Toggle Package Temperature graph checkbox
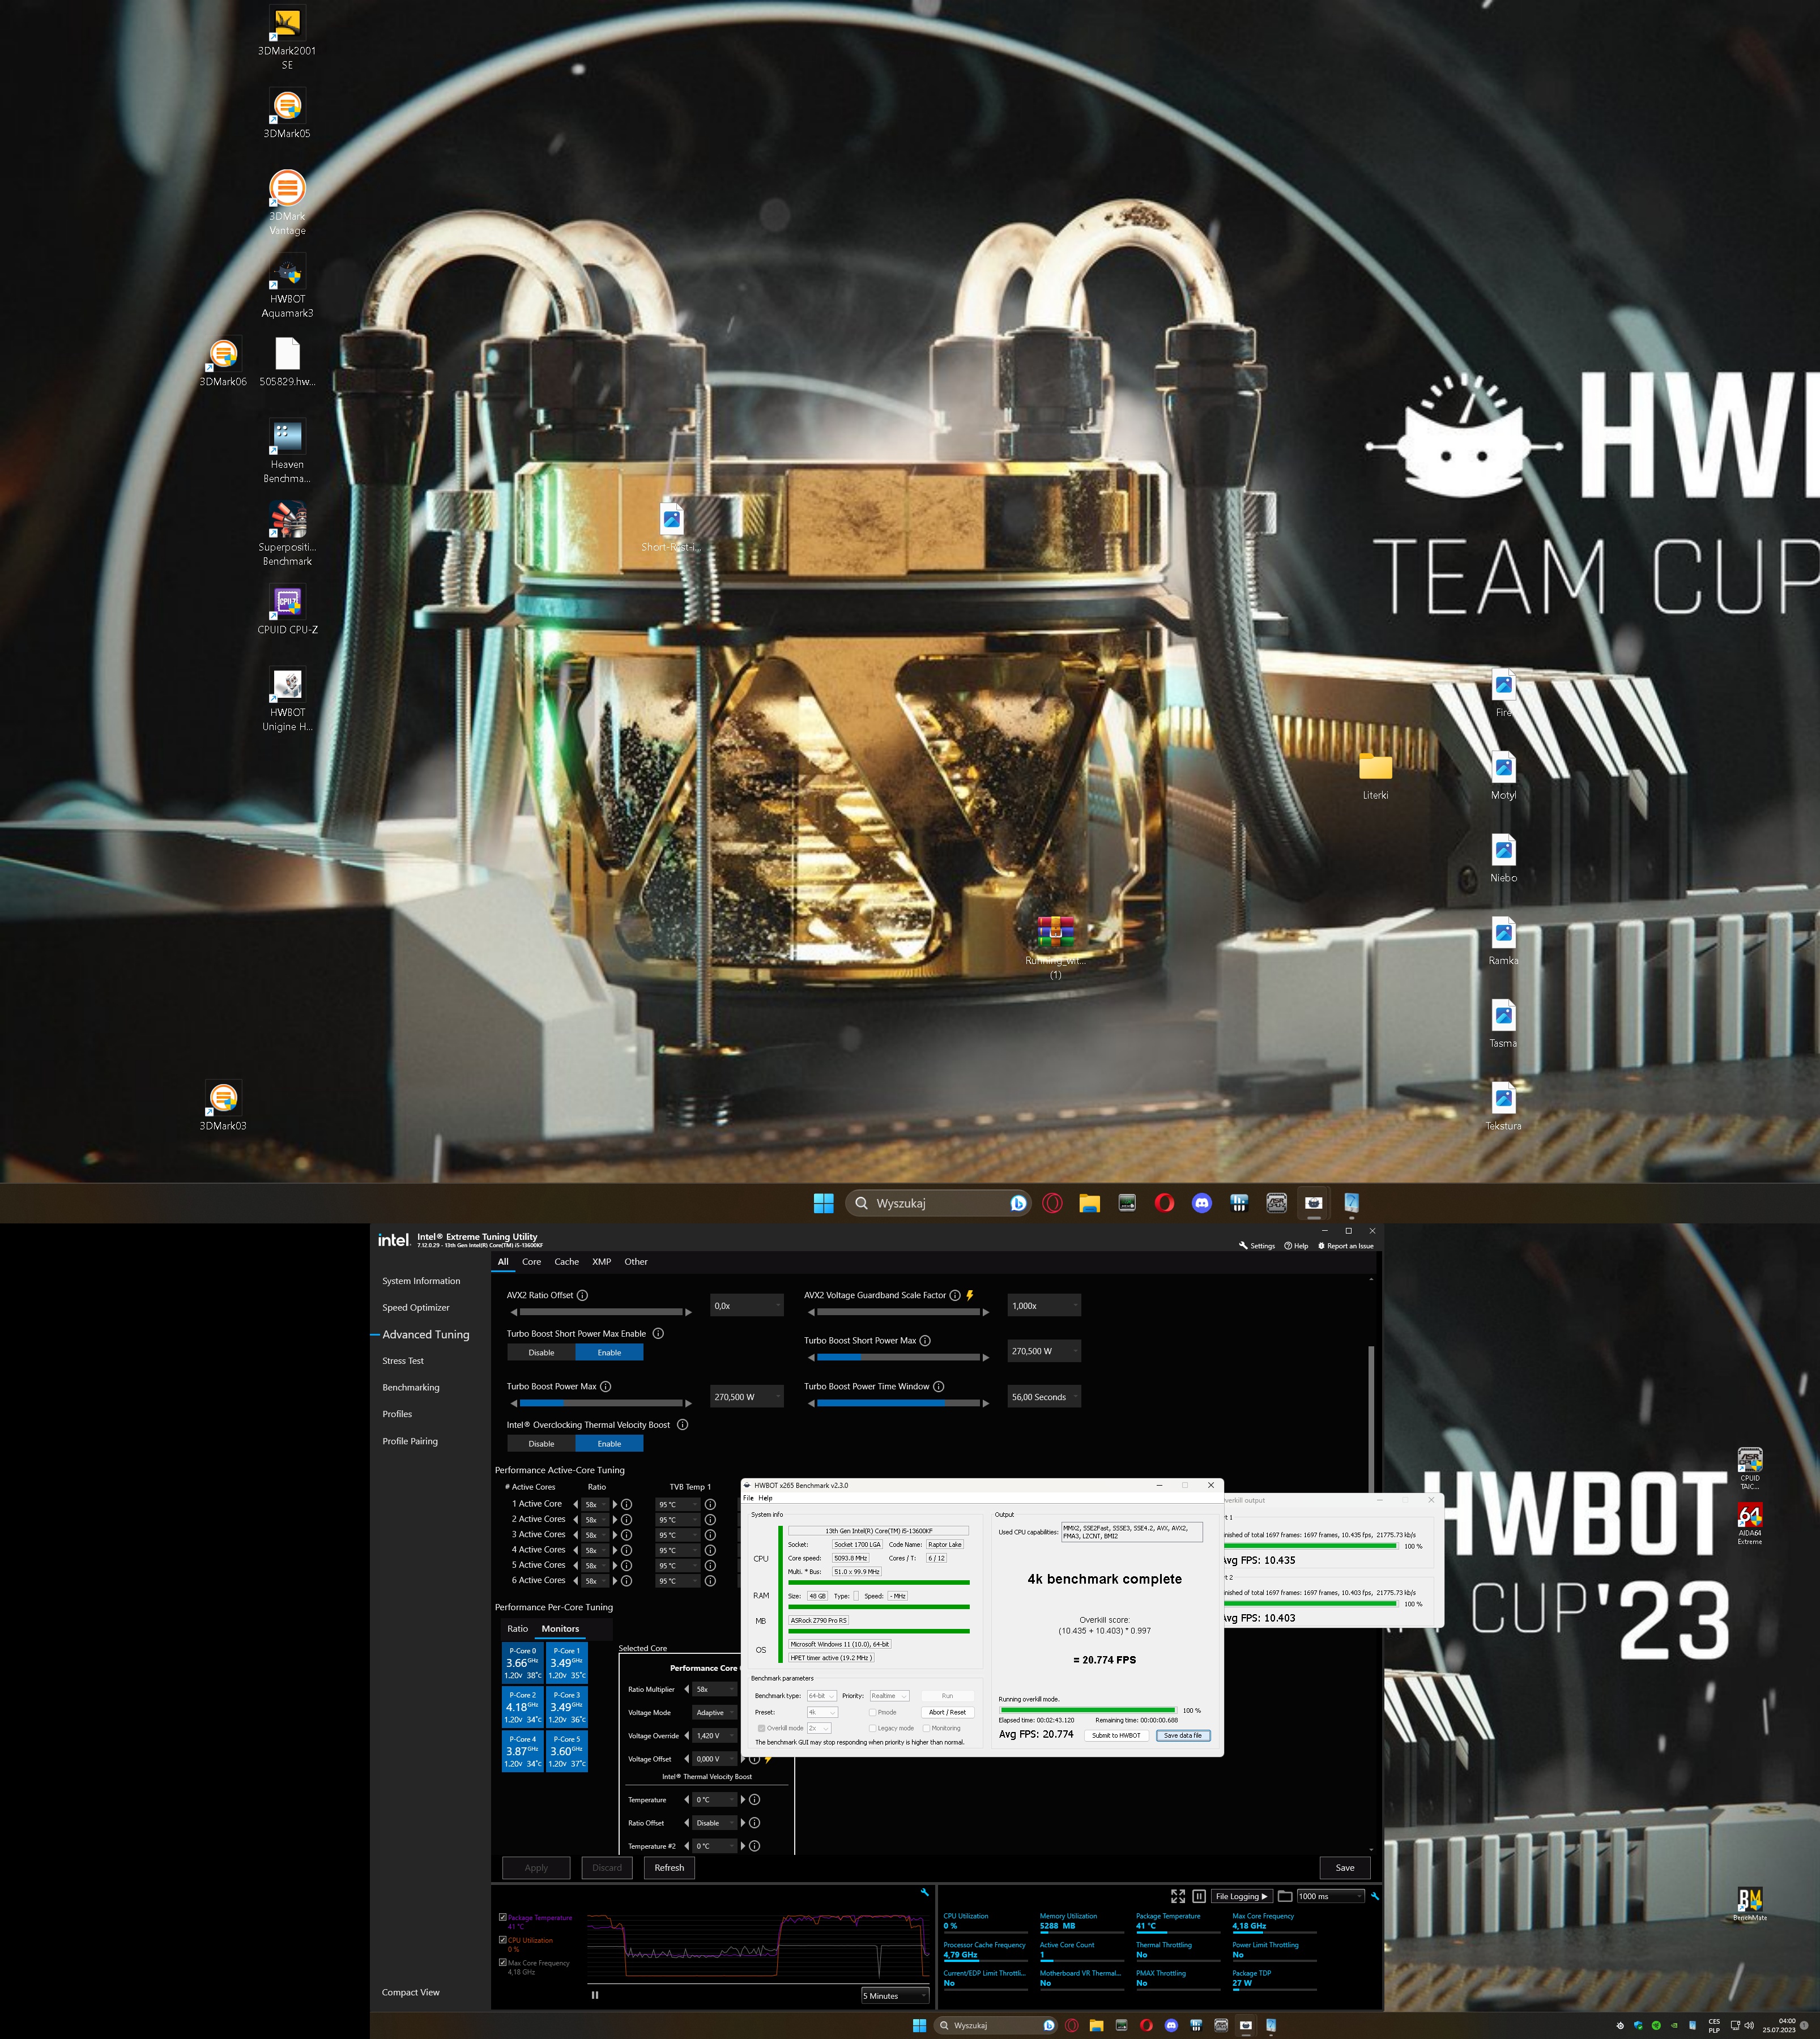This screenshot has width=1820, height=2039. click(502, 1918)
